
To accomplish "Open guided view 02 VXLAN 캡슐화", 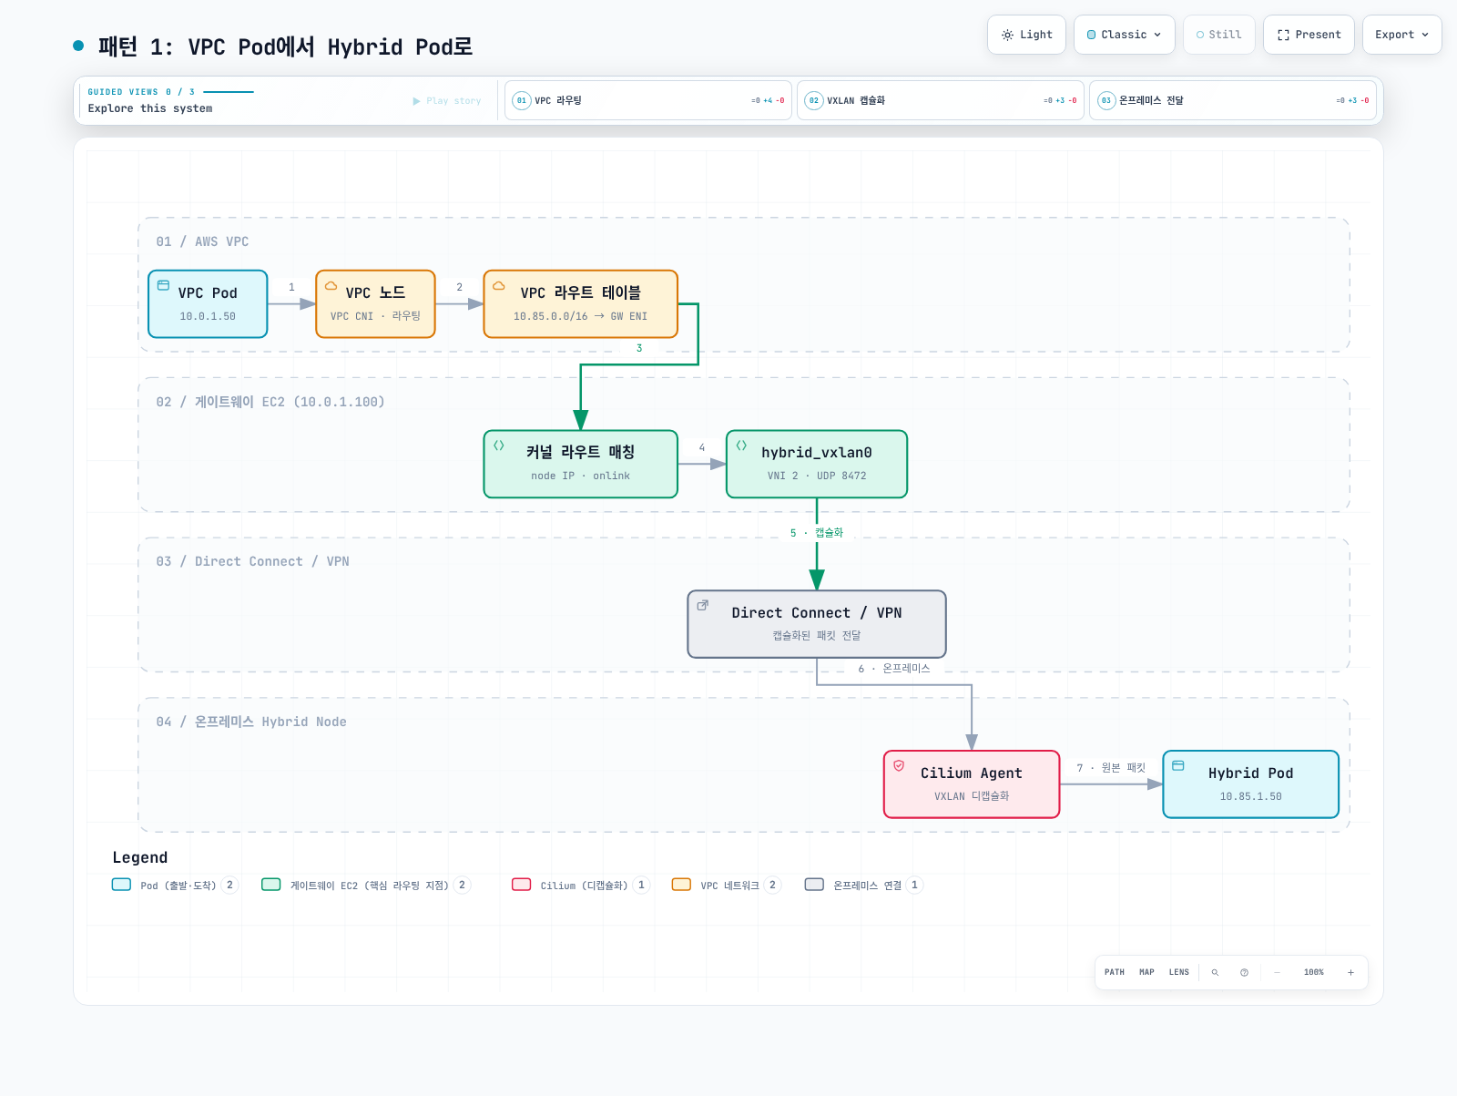I will click(941, 100).
